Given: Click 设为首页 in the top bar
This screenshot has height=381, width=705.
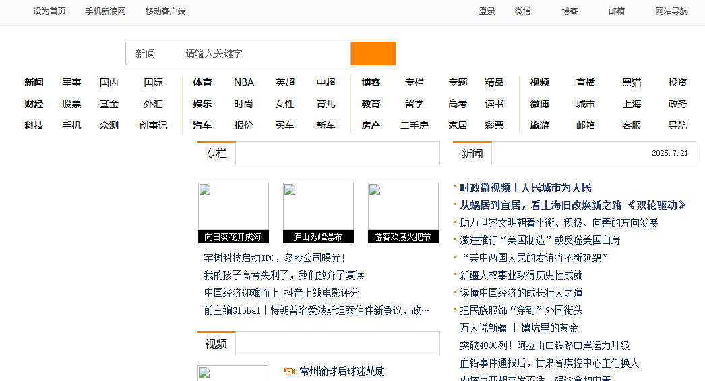Looking at the screenshot, I should pos(49,11).
